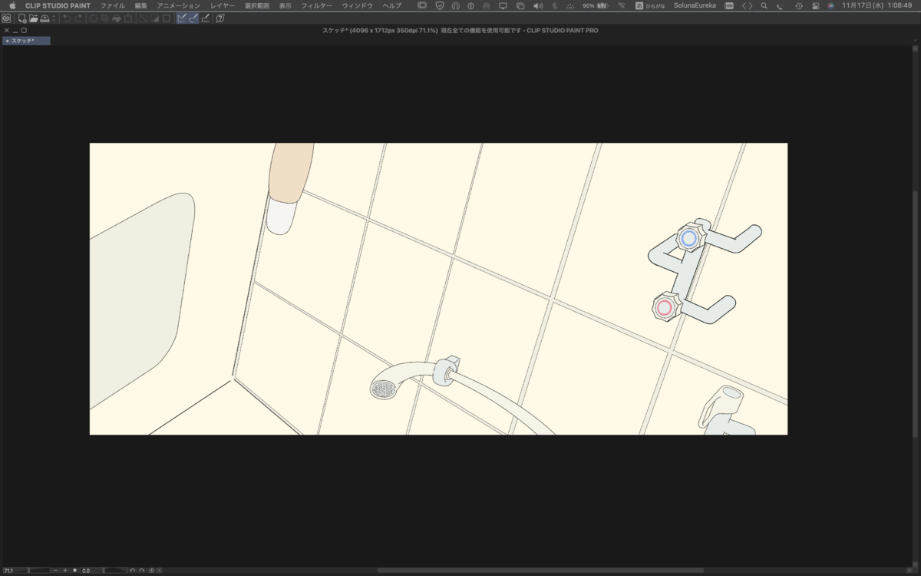Screen dimensions: 921x576
Task: Open CLIP STUDIO support help icon
Action: click(220, 18)
